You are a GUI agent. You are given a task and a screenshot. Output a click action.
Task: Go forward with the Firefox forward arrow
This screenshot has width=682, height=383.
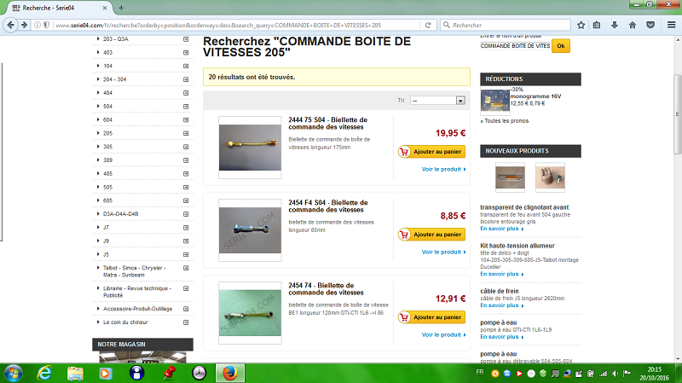[25, 25]
